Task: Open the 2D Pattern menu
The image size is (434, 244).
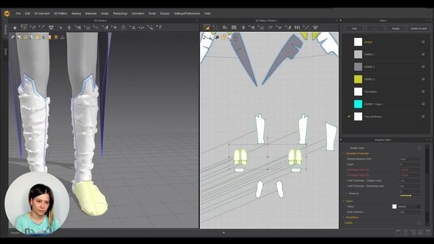Action: coord(60,14)
